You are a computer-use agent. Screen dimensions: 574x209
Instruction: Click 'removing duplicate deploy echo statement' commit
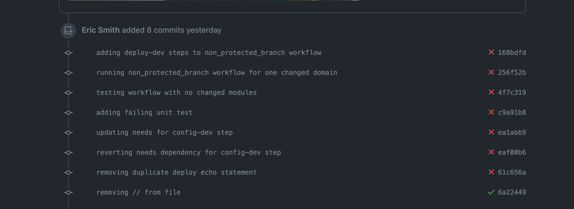pyautogui.click(x=176, y=172)
